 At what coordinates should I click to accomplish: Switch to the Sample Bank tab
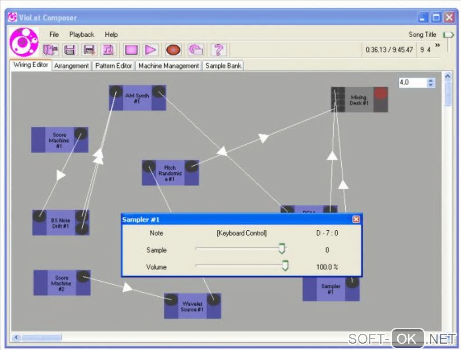point(223,65)
